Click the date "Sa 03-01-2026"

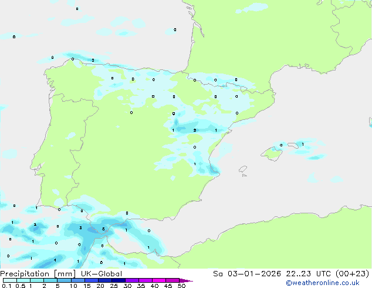[247, 274]
